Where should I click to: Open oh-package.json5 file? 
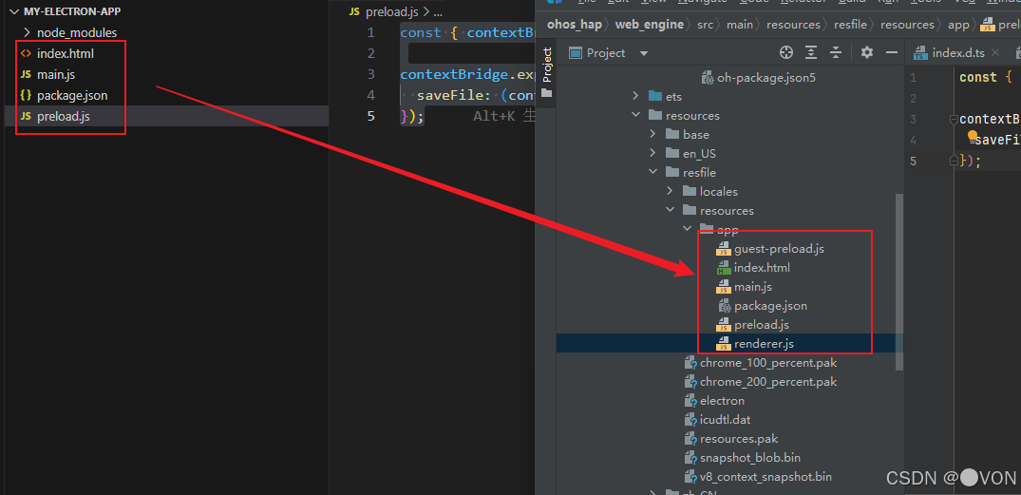tap(766, 78)
